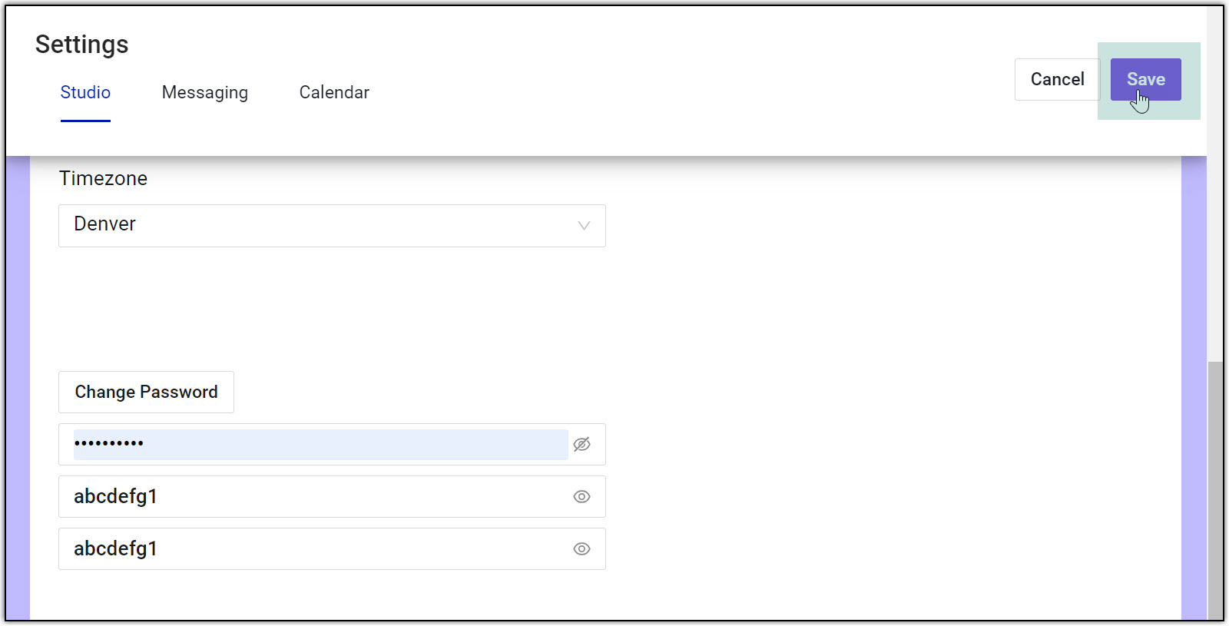
Task: Open the Messaging tab
Action: (x=204, y=93)
